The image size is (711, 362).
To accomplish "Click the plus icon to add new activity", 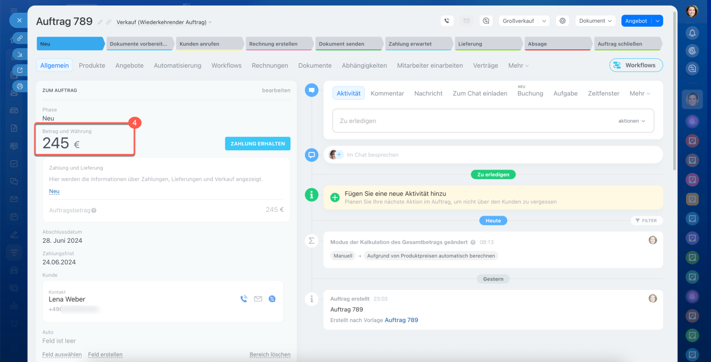I will click(x=335, y=197).
